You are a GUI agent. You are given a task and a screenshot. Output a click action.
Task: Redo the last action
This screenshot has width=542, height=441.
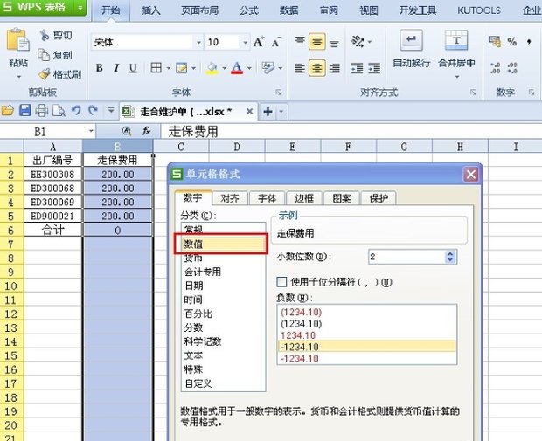(x=93, y=111)
